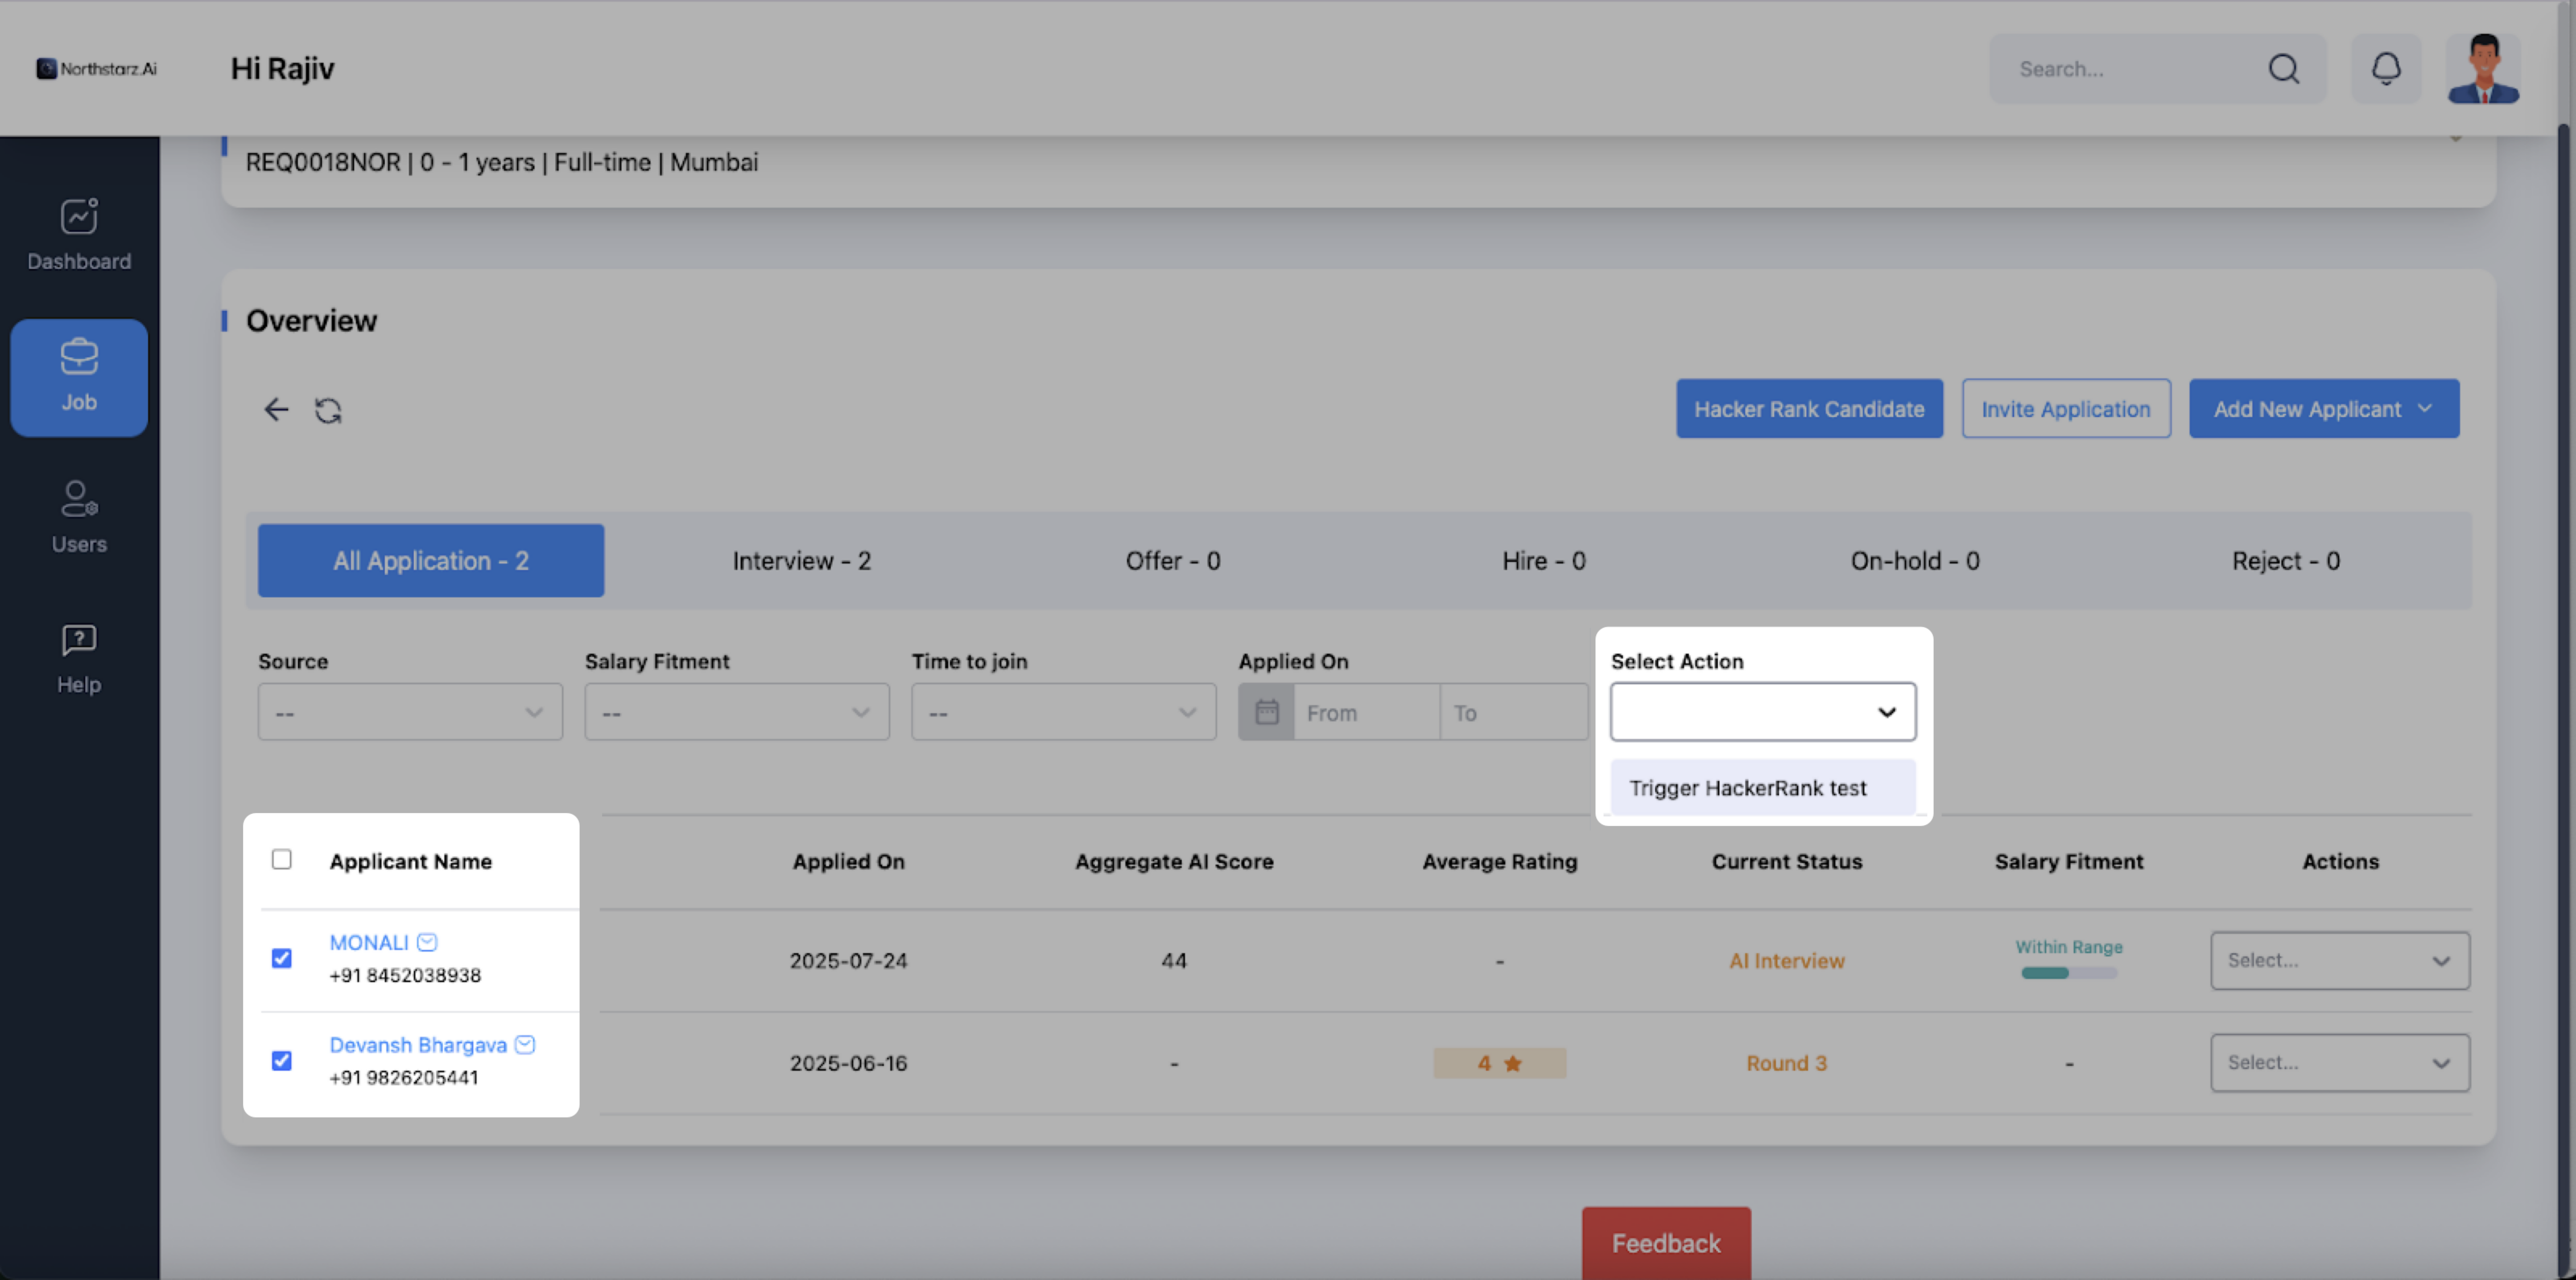Screen dimensions: 2576x1280
Task: Uncheck the MONALI applicant checkbox
Action: point(282,958)
